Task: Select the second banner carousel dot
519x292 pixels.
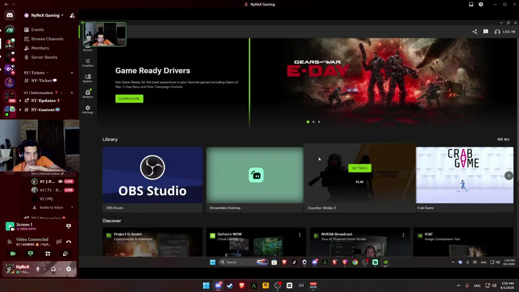Action: click(x=313, y=122)
